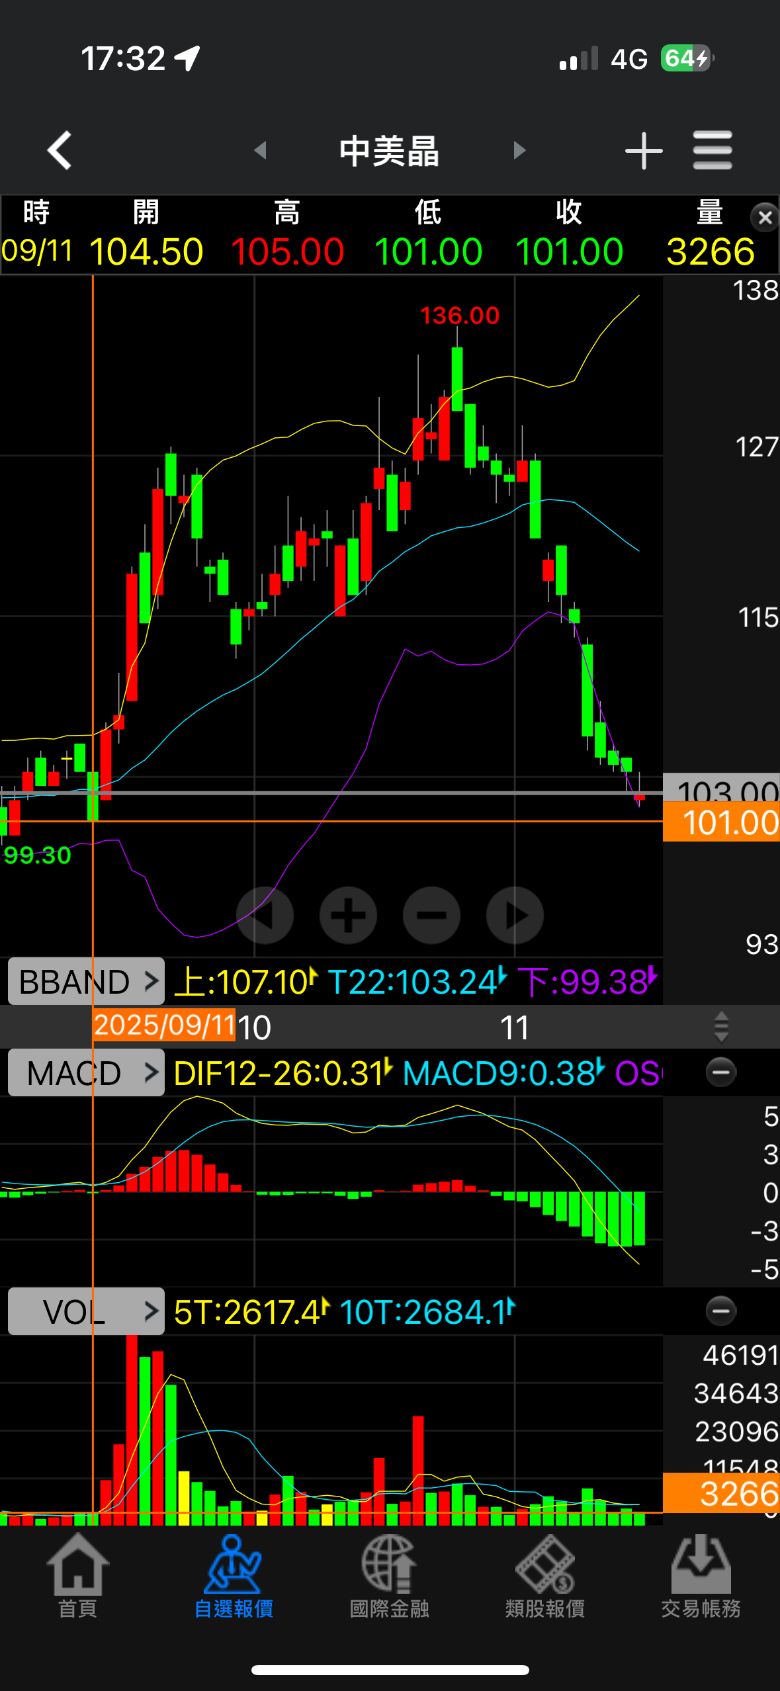
Task: Collapse the MACD panel with minus button
Action: pyautogui.click(x=721, y=1072)
